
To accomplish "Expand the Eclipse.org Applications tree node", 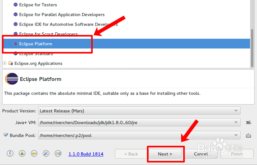I will 5,63.
